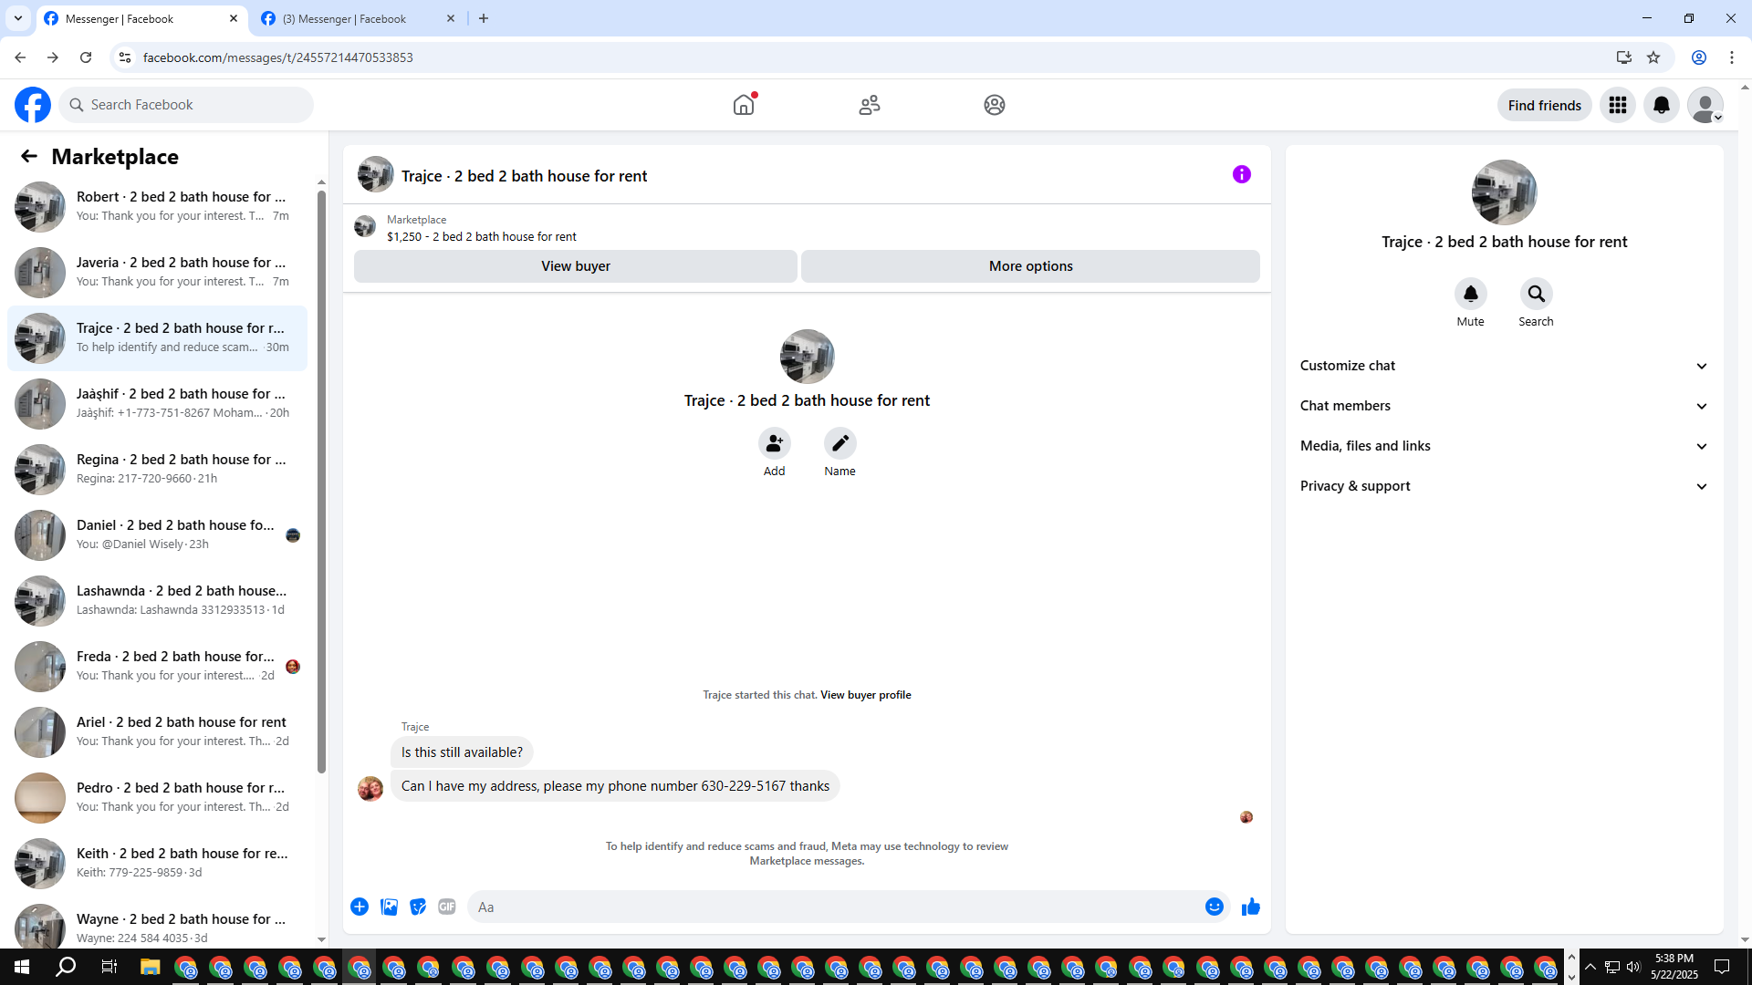Open Chrome menu three dots

1732,57
